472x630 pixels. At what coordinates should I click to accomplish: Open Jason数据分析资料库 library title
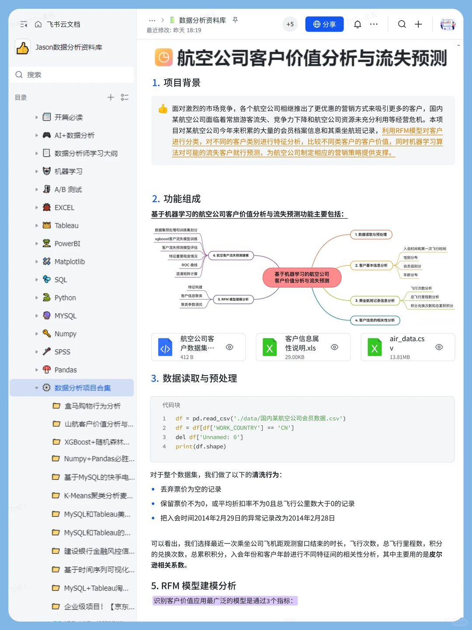tap(69, 47)
